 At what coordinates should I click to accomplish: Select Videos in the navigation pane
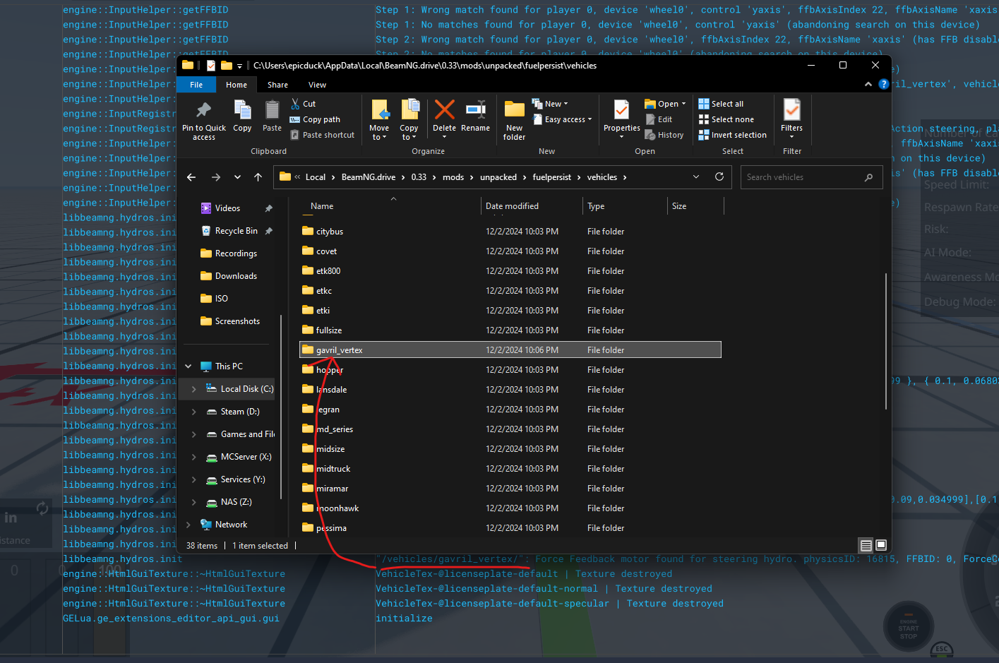227,208
